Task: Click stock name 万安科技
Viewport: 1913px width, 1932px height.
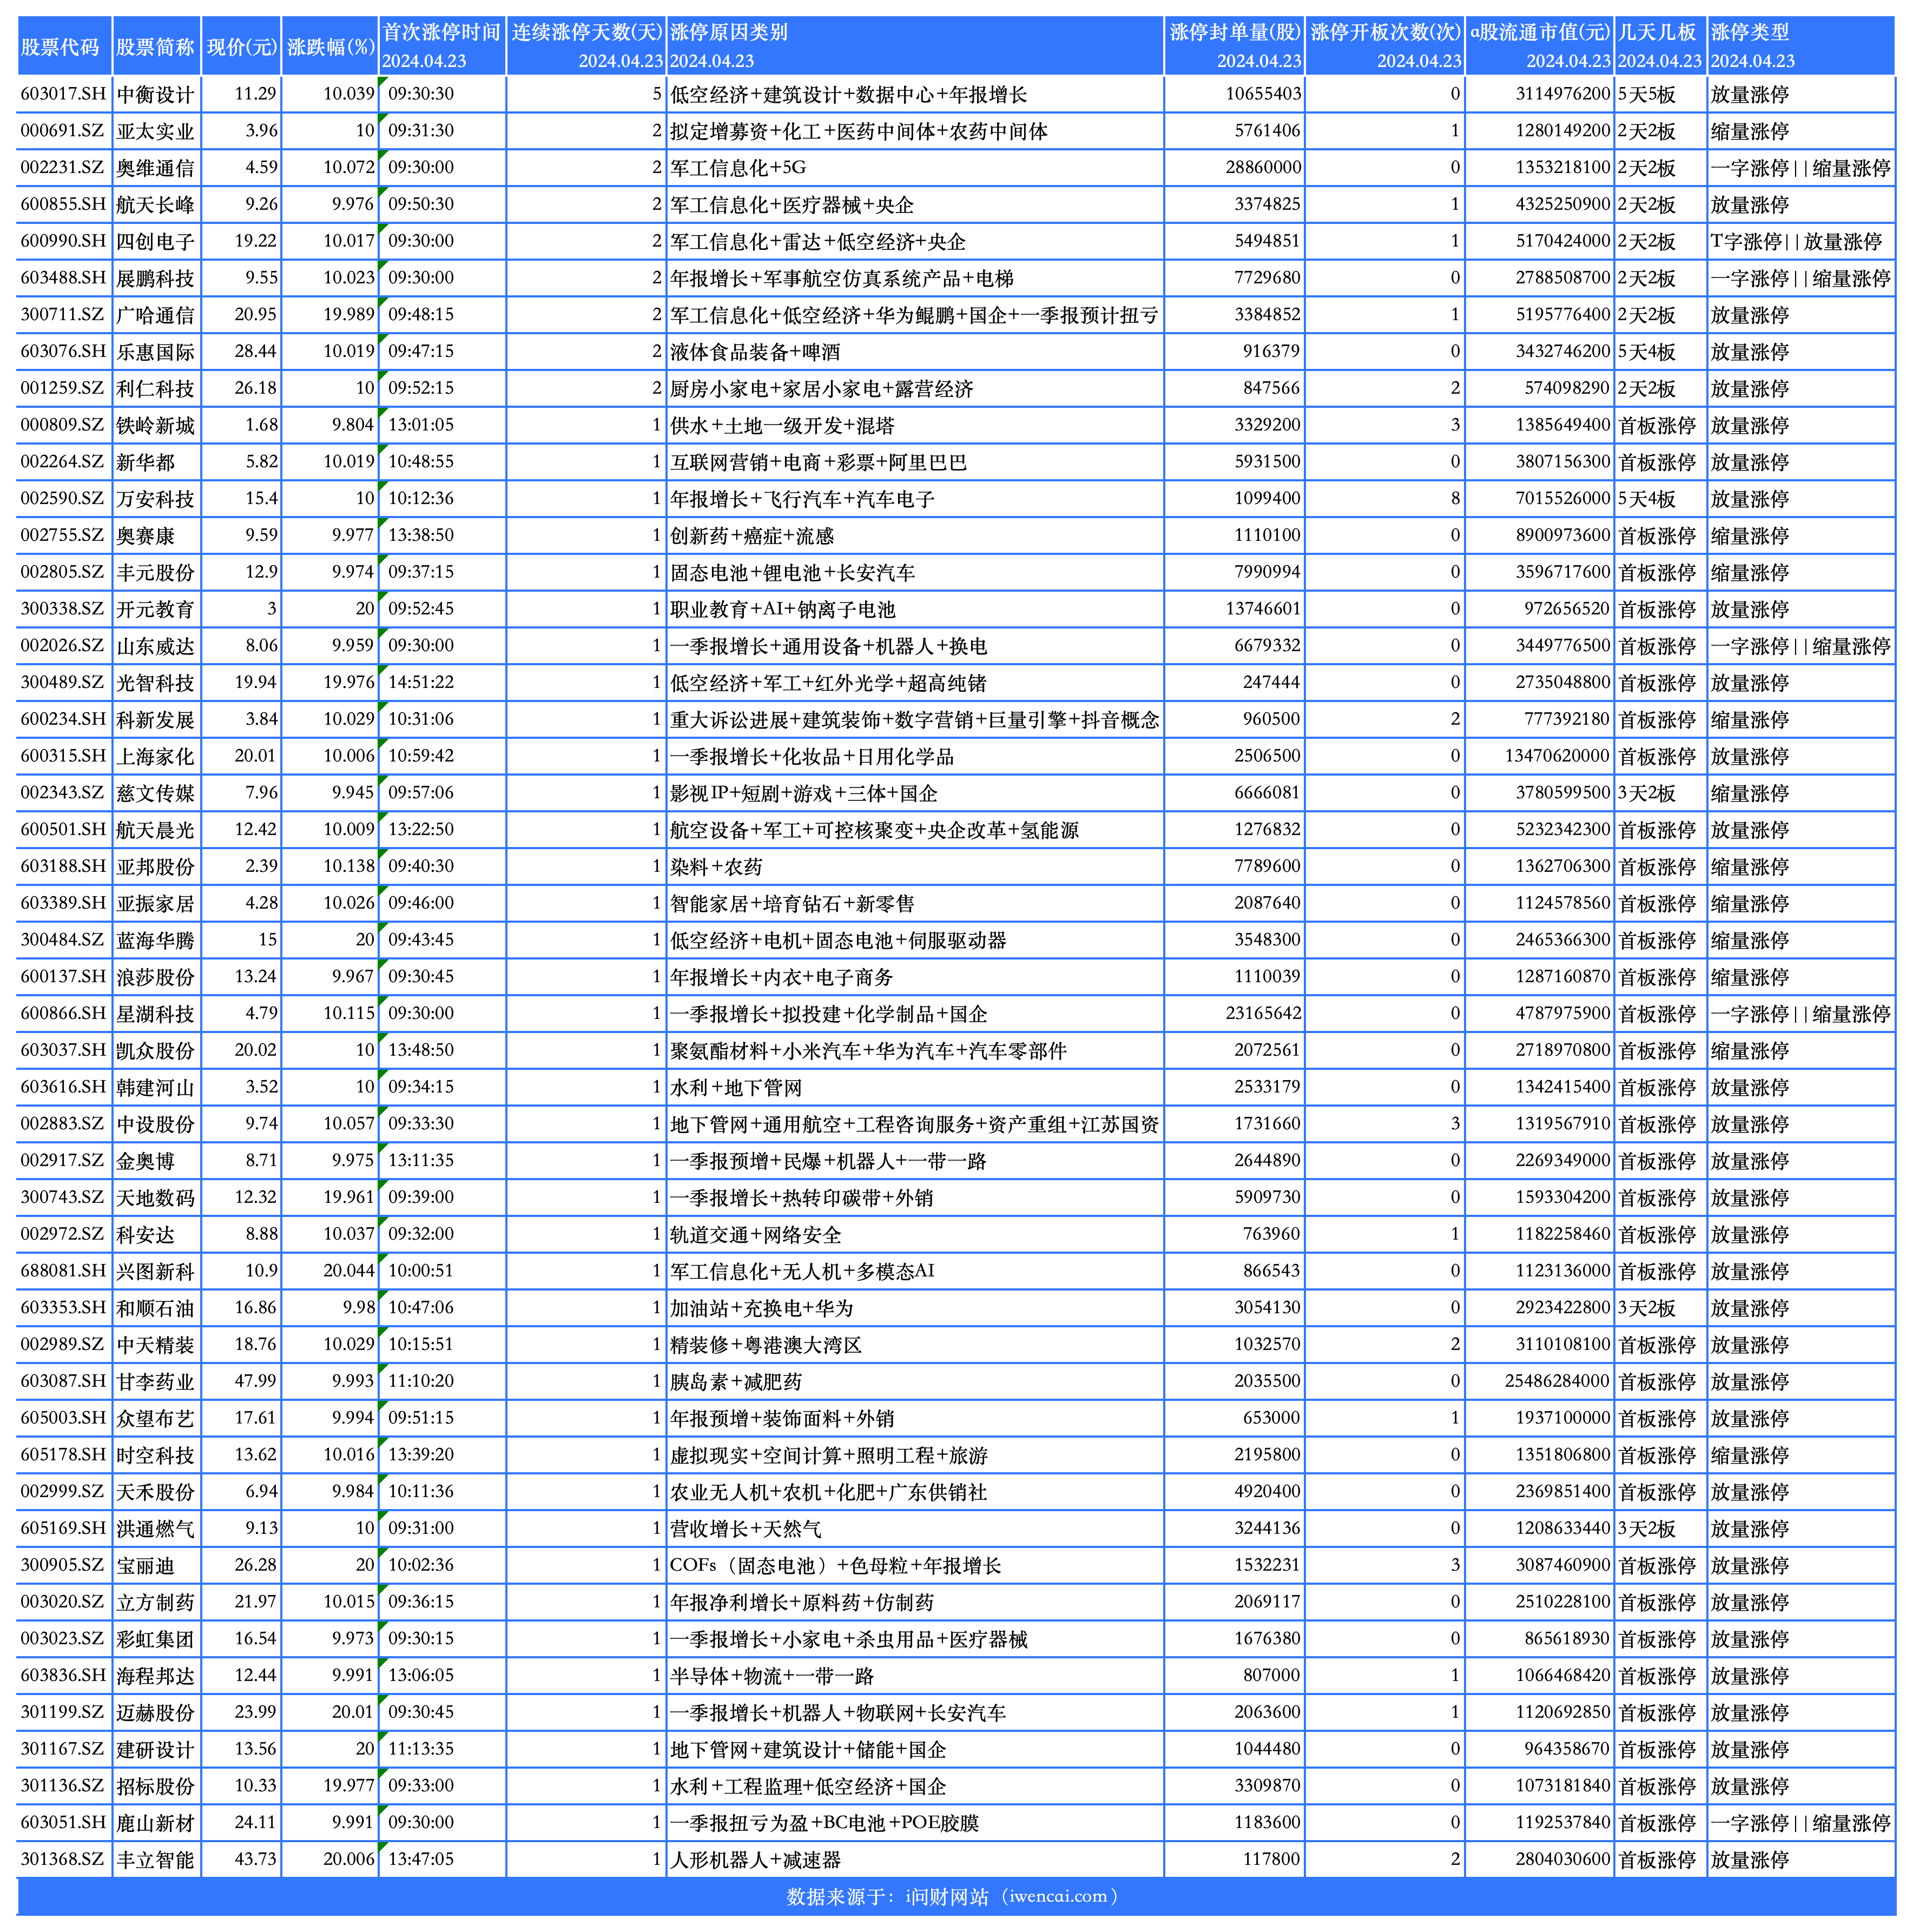Action: pyautogui.click(x=155, y=500)
